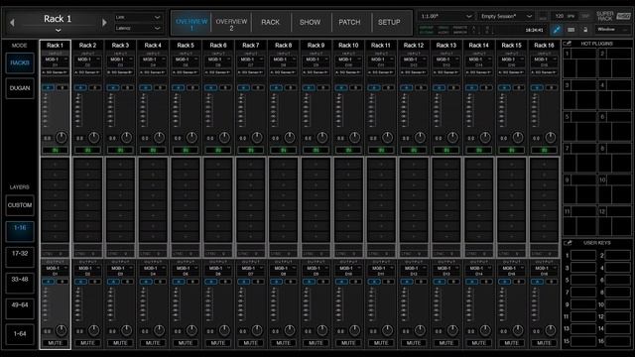Click the Waves SuperRack logo
The width and height of the screenshot is (635, 357).
click(613, 16)
